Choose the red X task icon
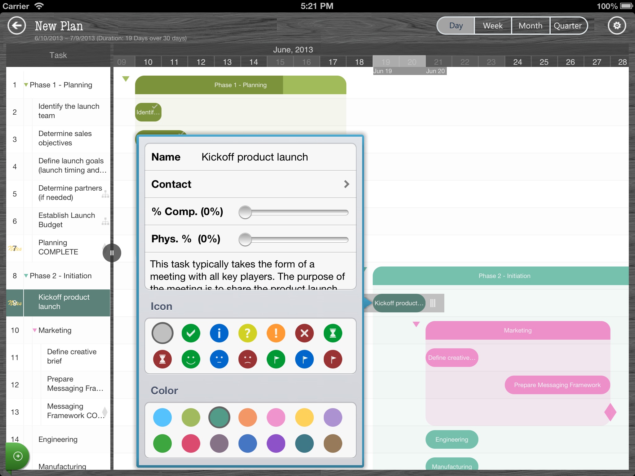The width and height of the screenshot is (635, 476). [x=304, y=333]
